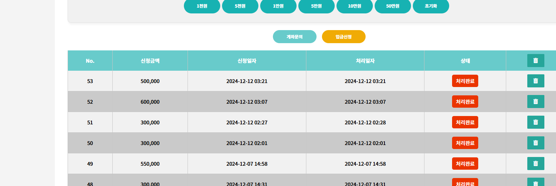The width and height of the screenshot is (556, 186).
Task: Click request date 2024-12-12 03:07
Action: click(x=247, y=102)
